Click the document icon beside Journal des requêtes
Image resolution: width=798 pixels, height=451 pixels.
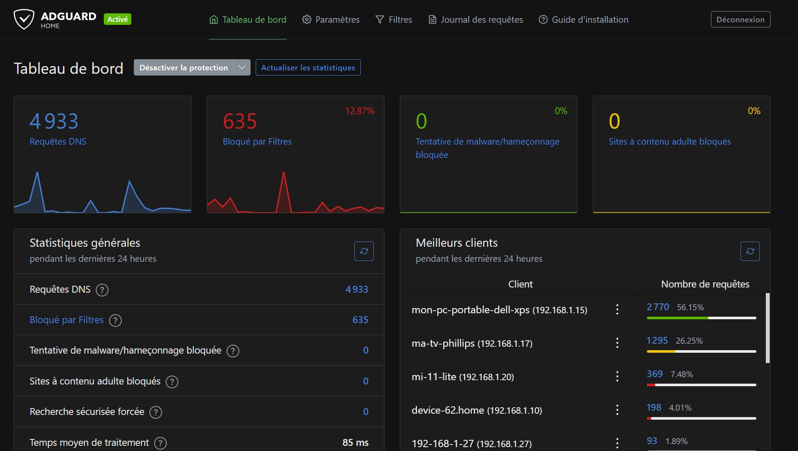point(432,20)
